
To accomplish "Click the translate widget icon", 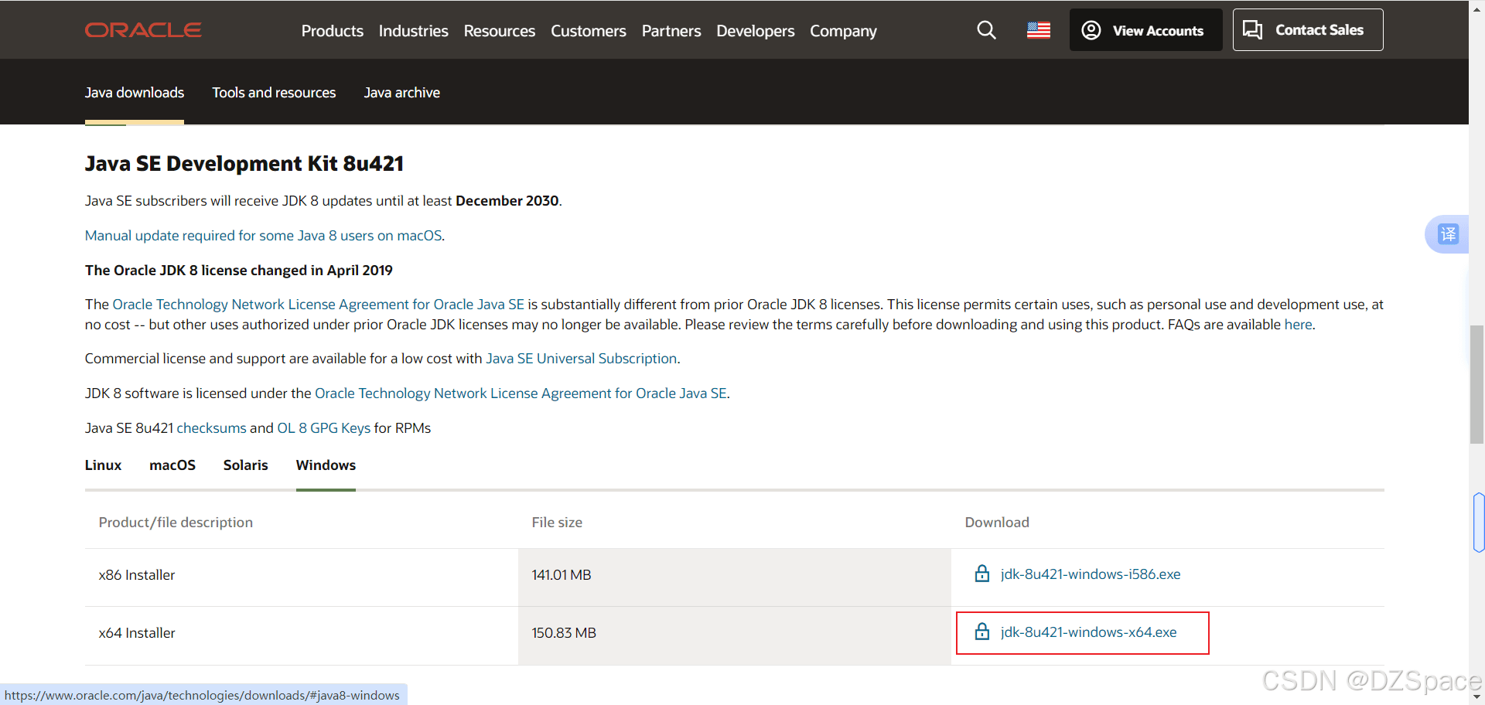I will 1448,233.
